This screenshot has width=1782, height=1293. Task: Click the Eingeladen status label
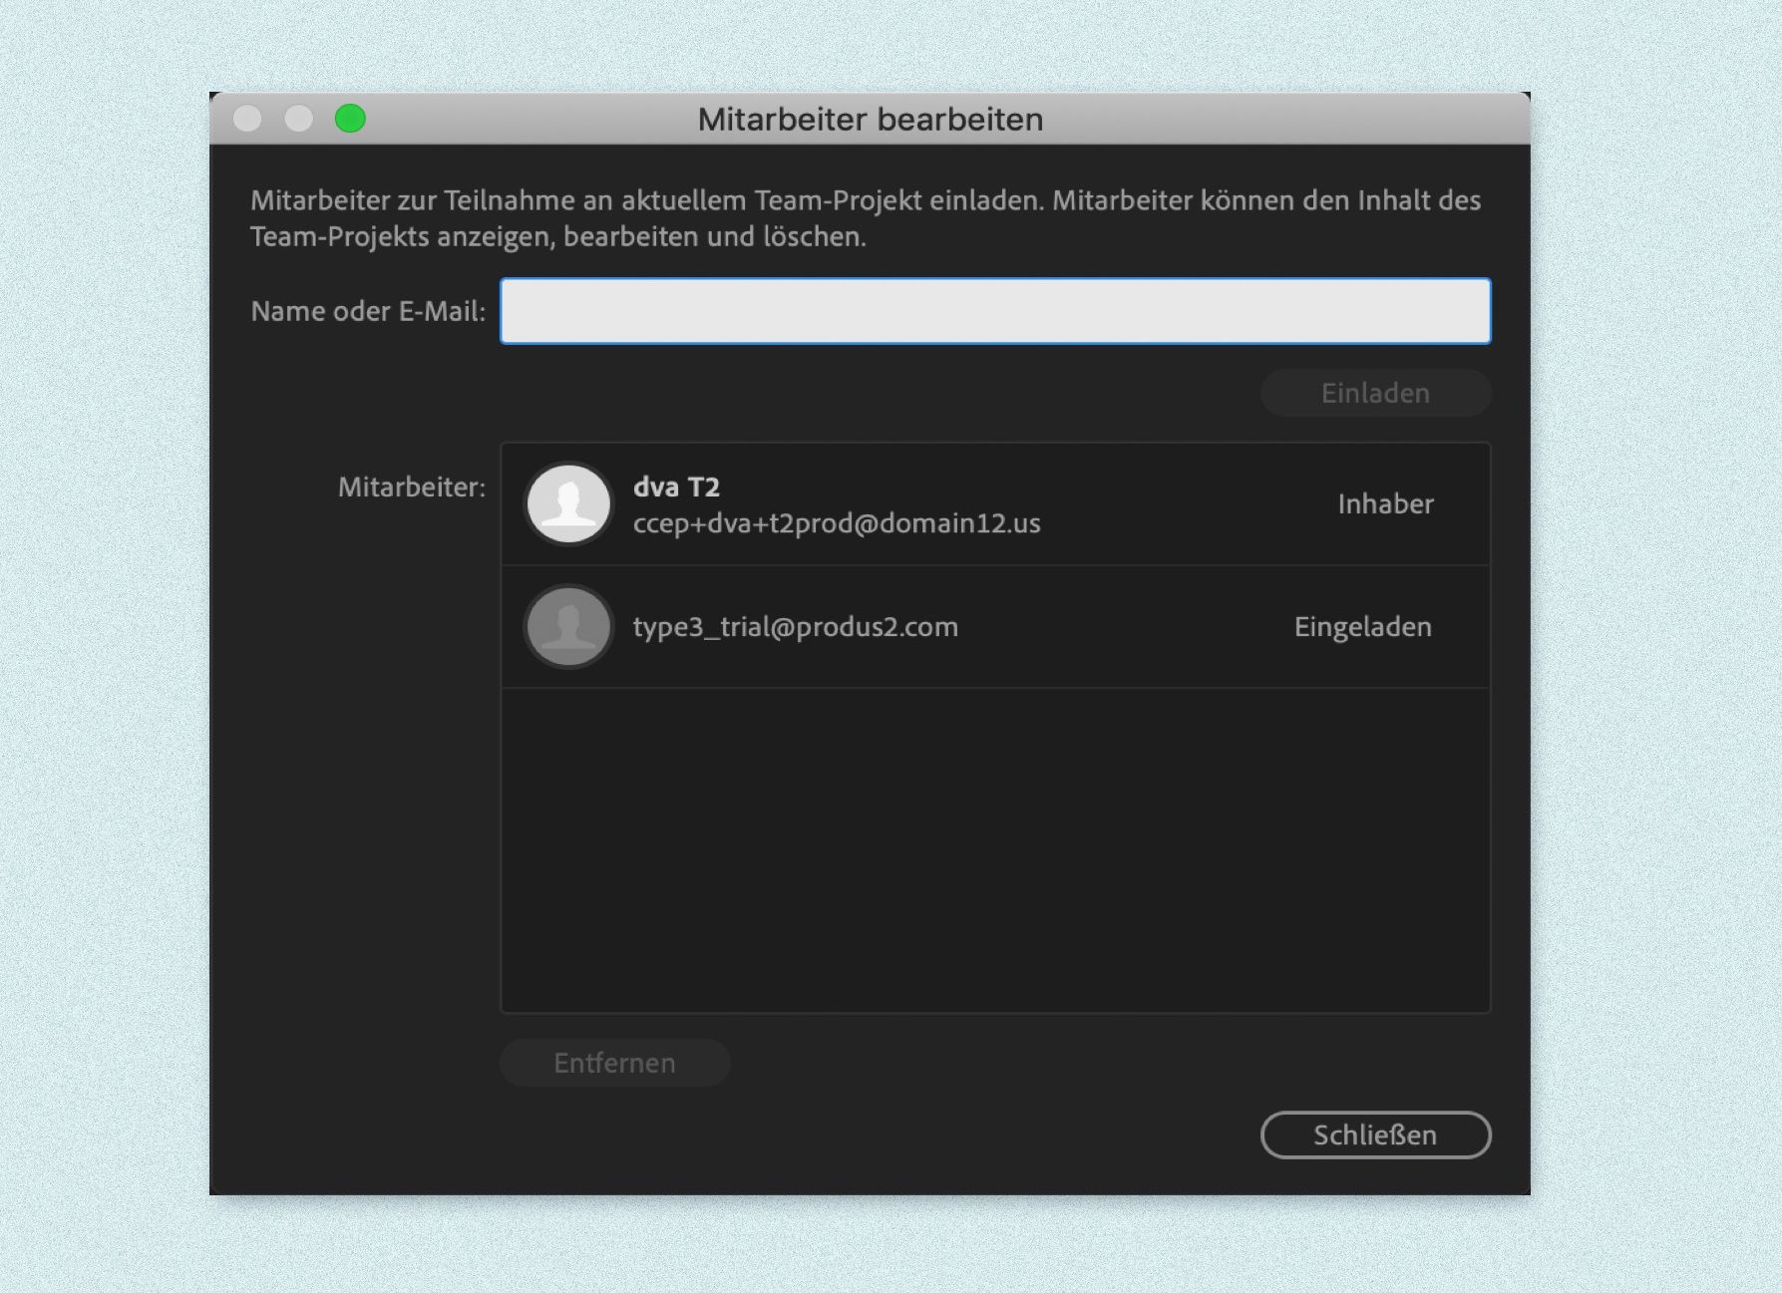[x=1362, y=627]
